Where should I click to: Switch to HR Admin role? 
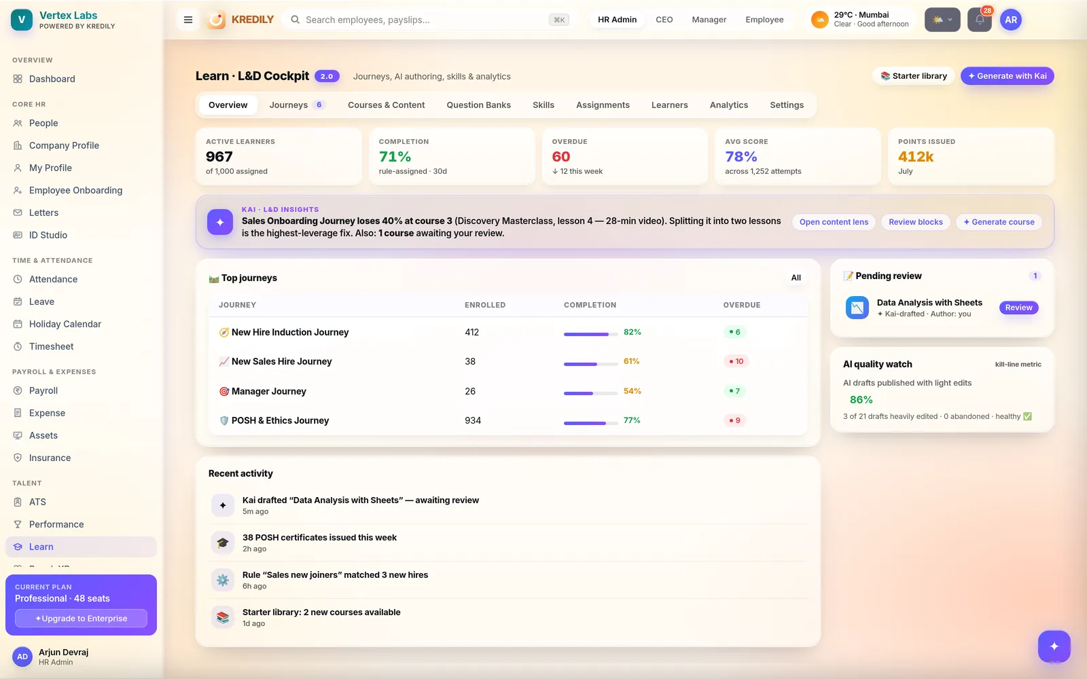pos(617,20)
